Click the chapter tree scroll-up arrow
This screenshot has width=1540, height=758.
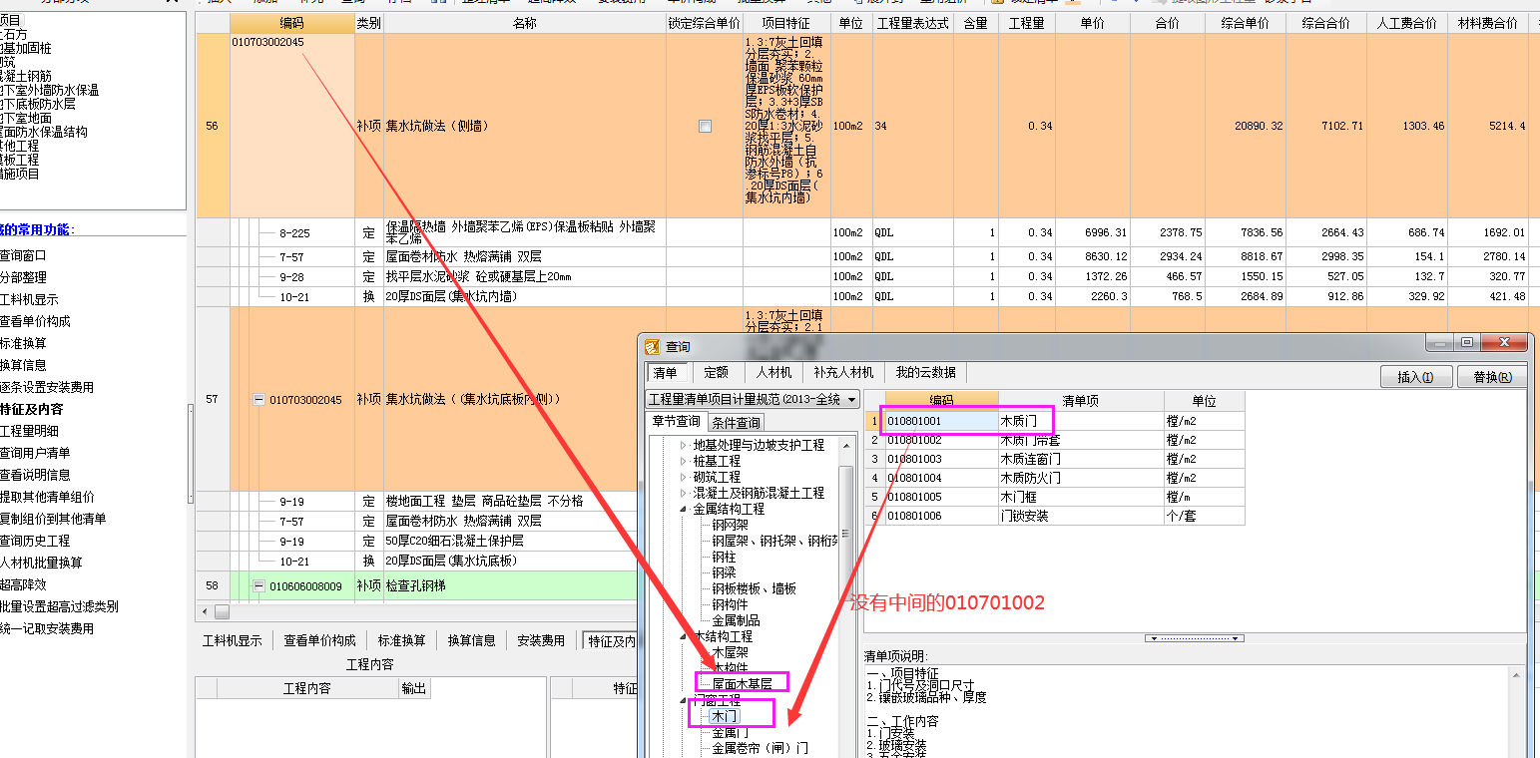845,444
